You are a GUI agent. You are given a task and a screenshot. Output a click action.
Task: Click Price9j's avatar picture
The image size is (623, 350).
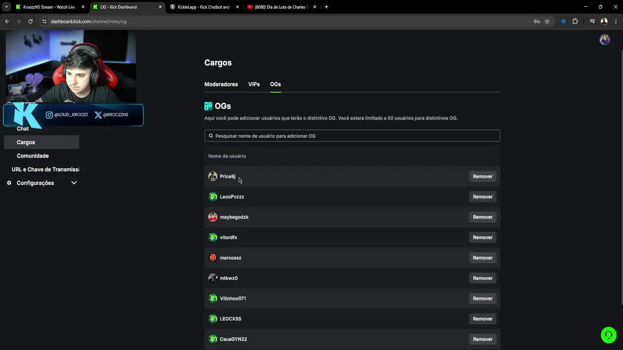(x=213, y=176)
